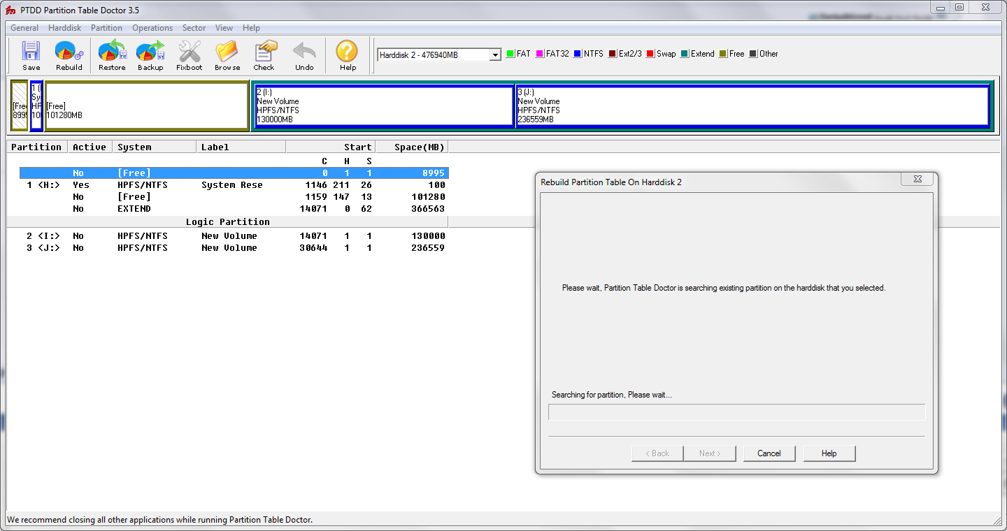Start the Rebuild partition table tool
Screen dimensions: 1007x531
click(69, 56)
